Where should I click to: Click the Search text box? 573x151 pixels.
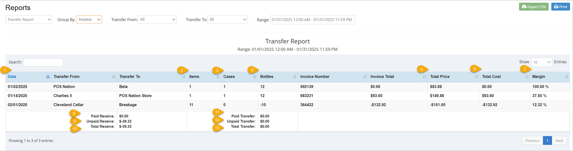[x=43, y=62]
